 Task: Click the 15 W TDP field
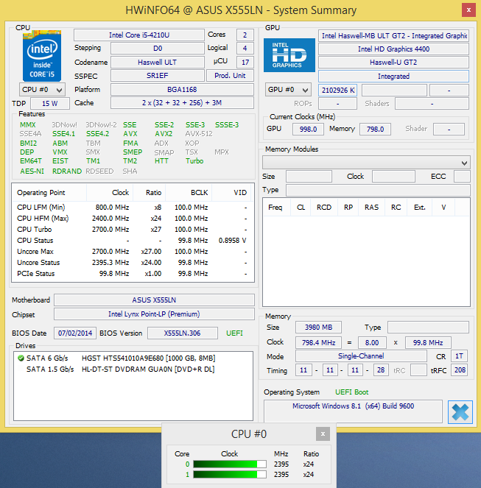coord(50,104)
